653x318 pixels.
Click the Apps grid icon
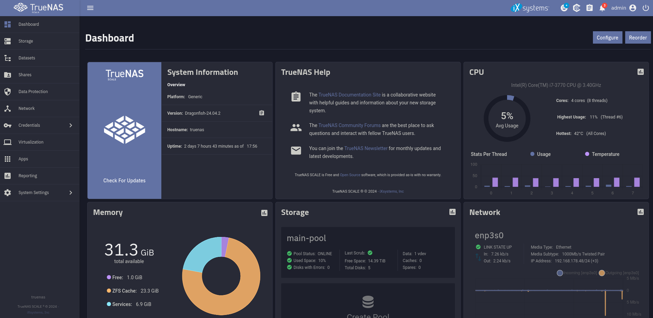[8, 159]
